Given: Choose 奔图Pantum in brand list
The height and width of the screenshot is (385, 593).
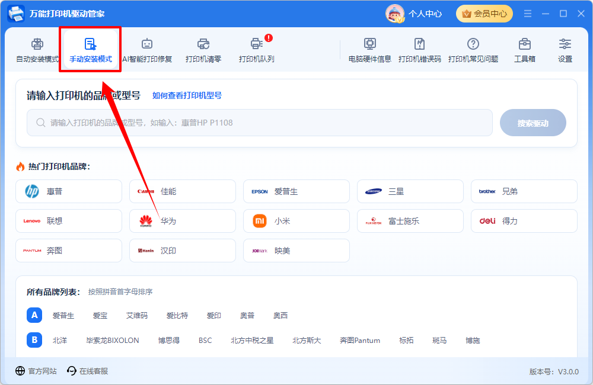Looking at the screenshot, I should point(360,341).
